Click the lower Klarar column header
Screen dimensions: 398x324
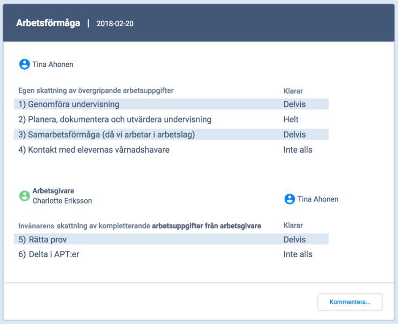pyautogui.click(x=293, y=225)
